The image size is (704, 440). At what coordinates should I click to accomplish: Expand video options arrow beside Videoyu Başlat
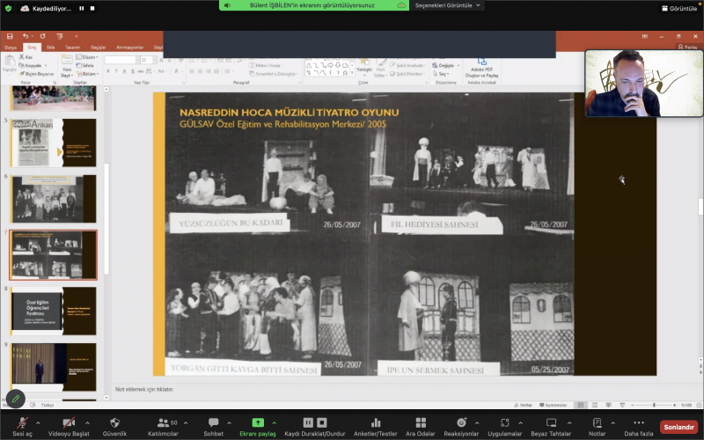pos(87,423)
